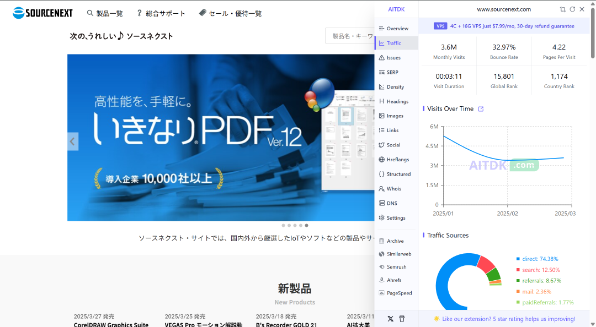Open the Overview tab in AITDK
Viewport: 596px width, 327px height.
pyautogui.click(x=396, y=29)
